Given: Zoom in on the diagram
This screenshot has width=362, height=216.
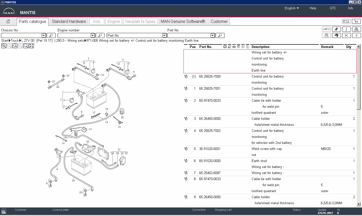Looking at the screenshot, I should [4, 46].
